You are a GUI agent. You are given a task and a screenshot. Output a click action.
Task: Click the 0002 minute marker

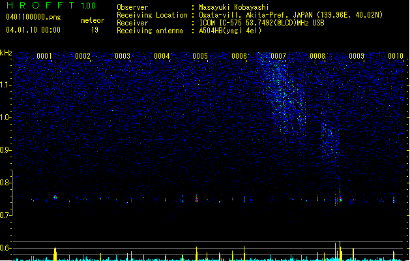click(83, 56)
